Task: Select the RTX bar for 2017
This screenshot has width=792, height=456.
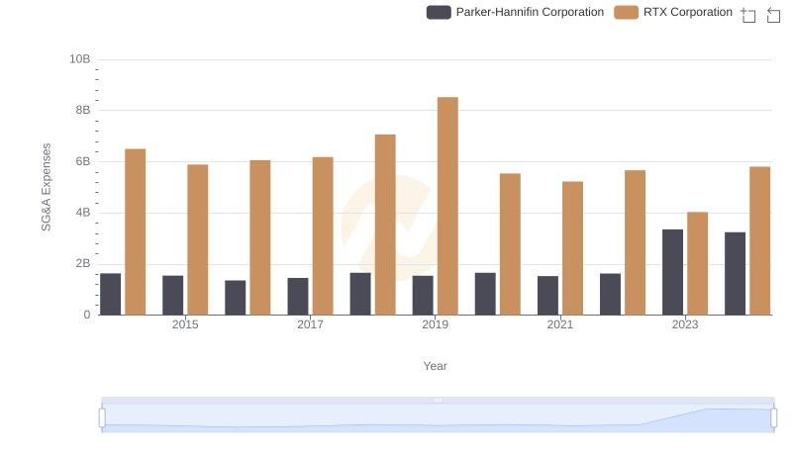Action: click(323, 236)
